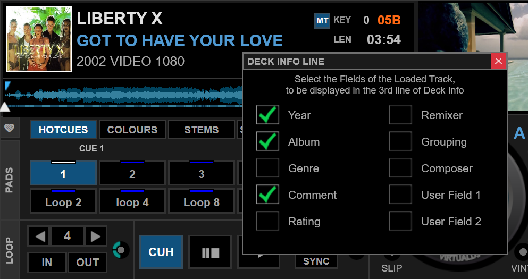Trigger the Loop 8 pad

coord(202,201)
